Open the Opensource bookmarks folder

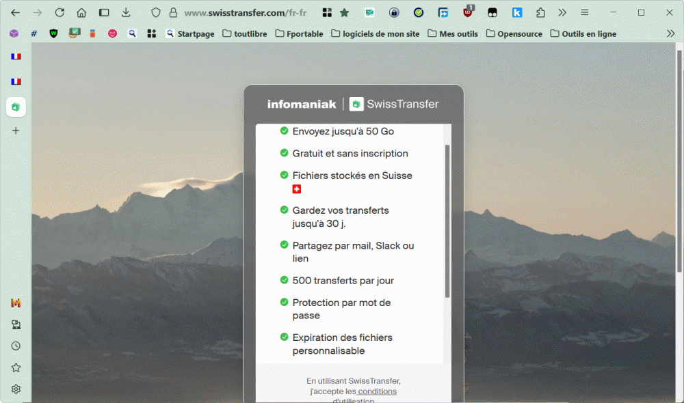click(514, 33)
